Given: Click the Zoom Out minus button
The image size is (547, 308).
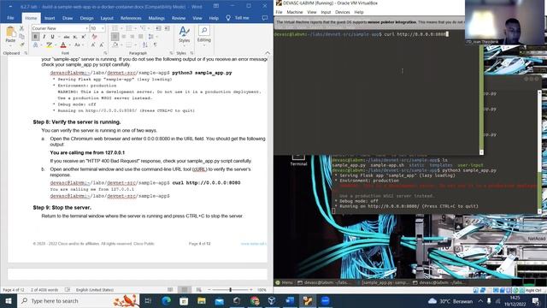Looking at the screenshot, I should (x=209, y=290).
